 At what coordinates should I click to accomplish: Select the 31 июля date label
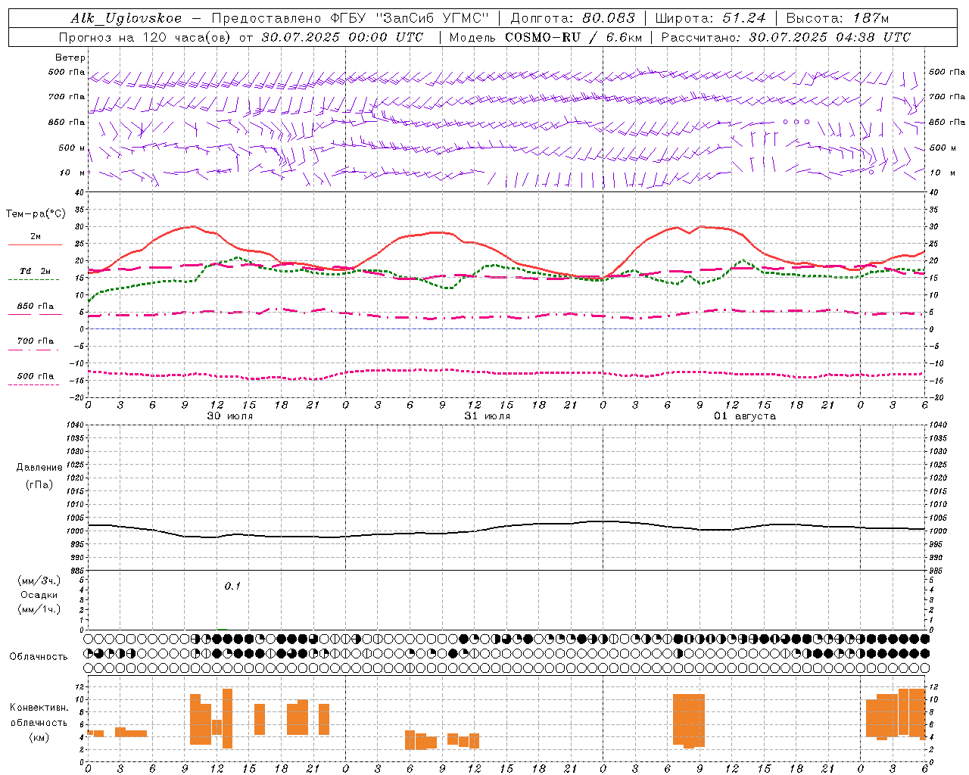coord(487,416)
